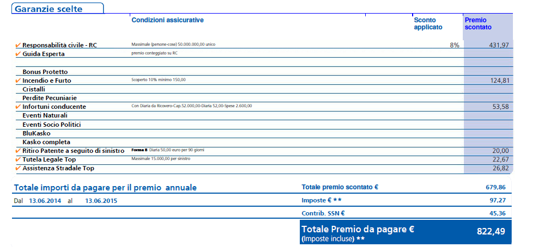The image size is (538, 247).
Task: Click the start date 13.06.2014
Action: point(45,200)
